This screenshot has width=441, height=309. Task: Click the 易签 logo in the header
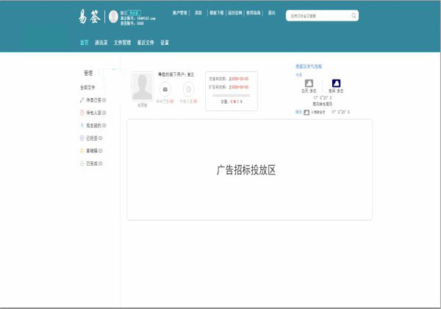point(89,16)
